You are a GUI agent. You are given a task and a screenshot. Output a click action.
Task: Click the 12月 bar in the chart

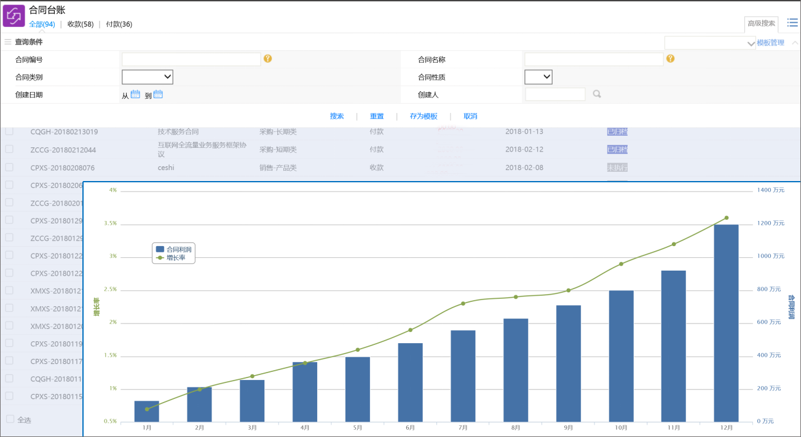click(x=726, y=323)
